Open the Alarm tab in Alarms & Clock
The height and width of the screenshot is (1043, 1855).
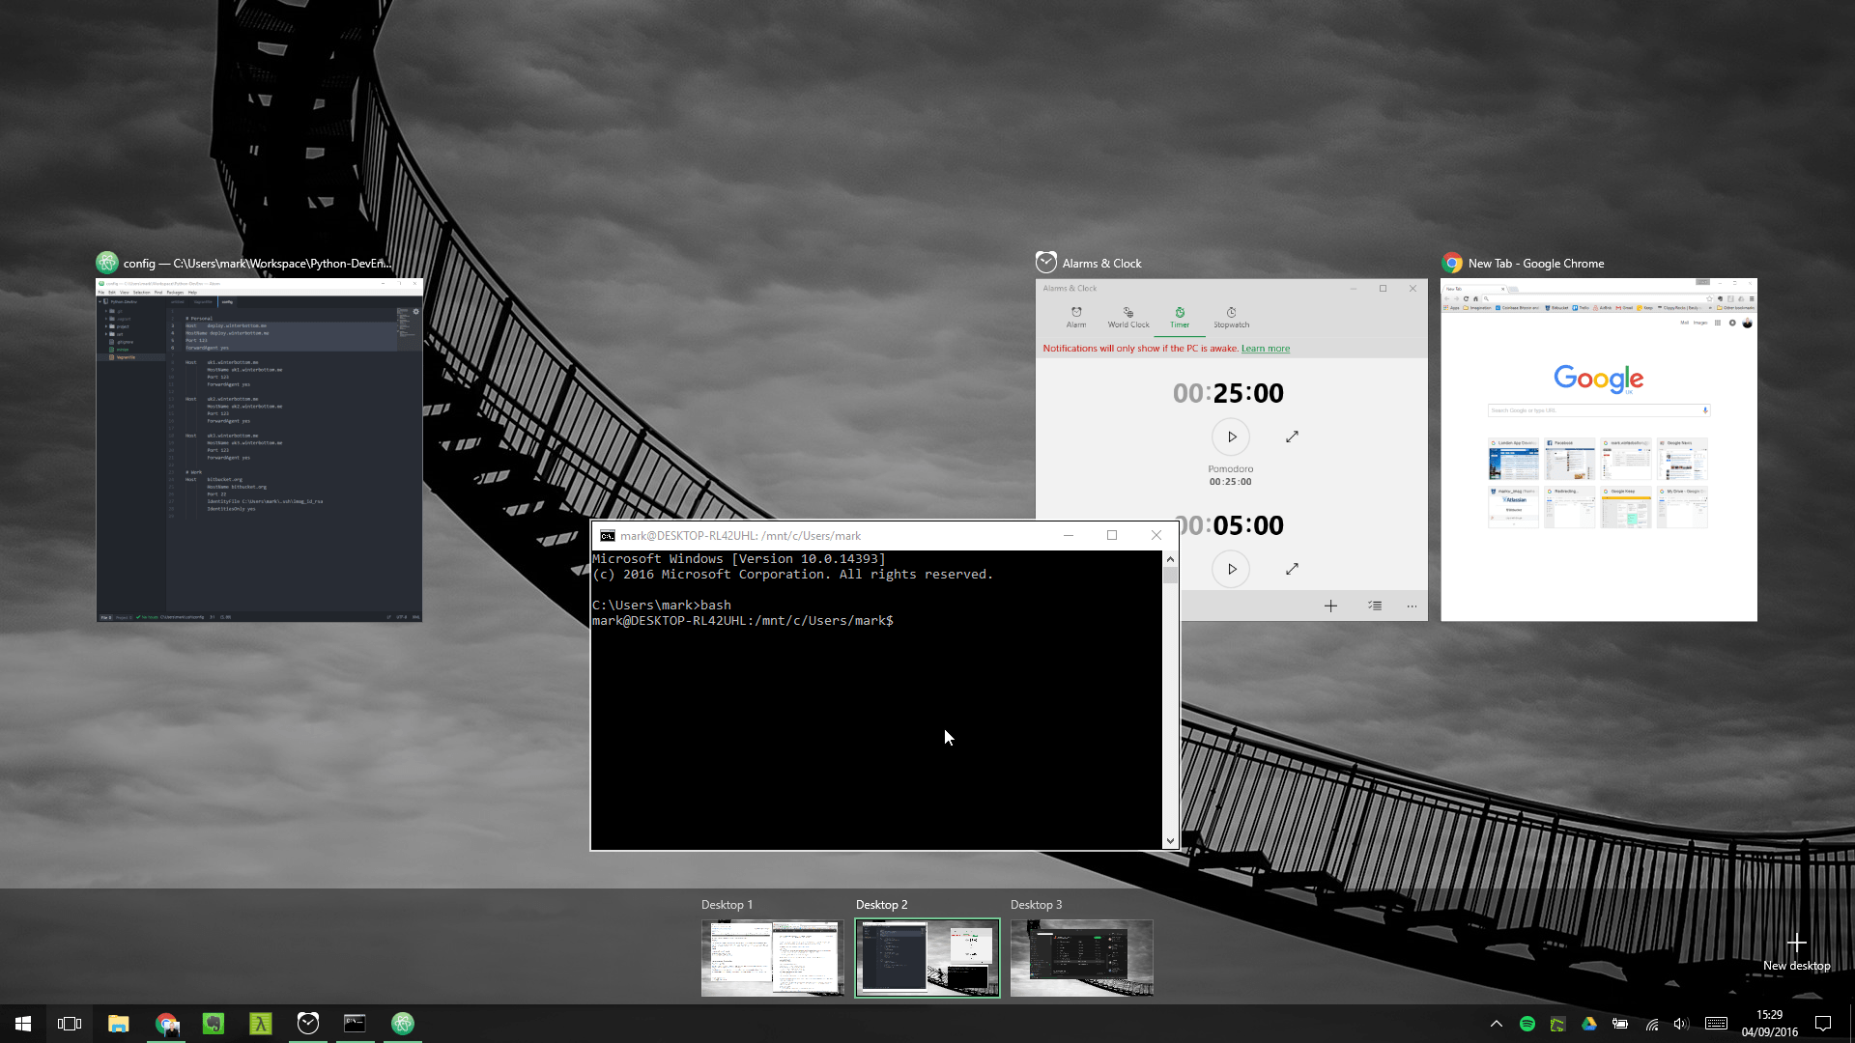[1075, 317]
